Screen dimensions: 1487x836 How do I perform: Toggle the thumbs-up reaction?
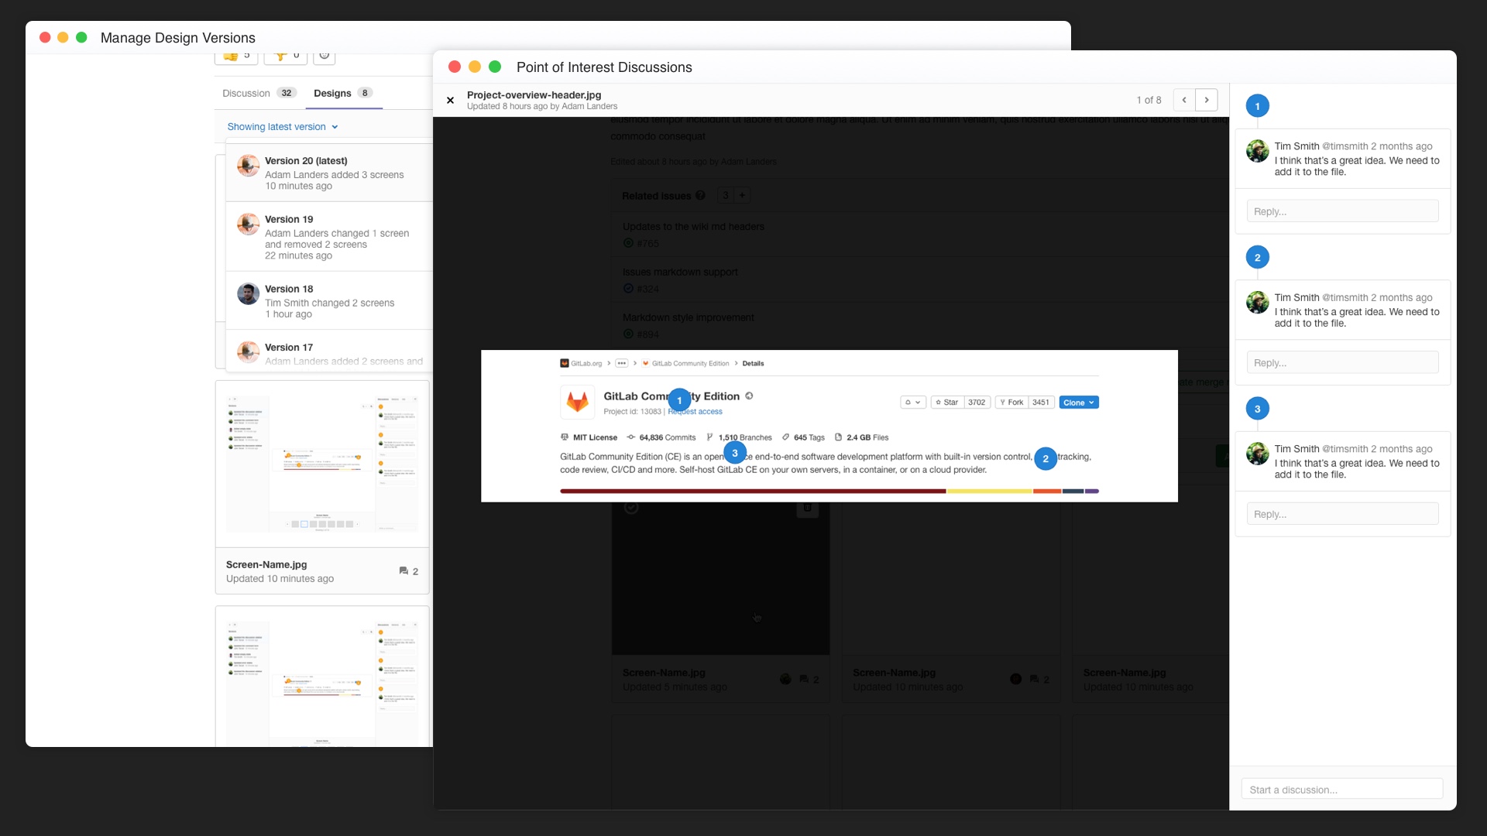pos(231,55)
